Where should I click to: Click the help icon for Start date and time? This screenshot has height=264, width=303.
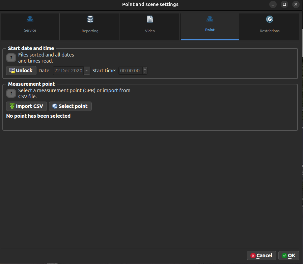pos(11,58)
